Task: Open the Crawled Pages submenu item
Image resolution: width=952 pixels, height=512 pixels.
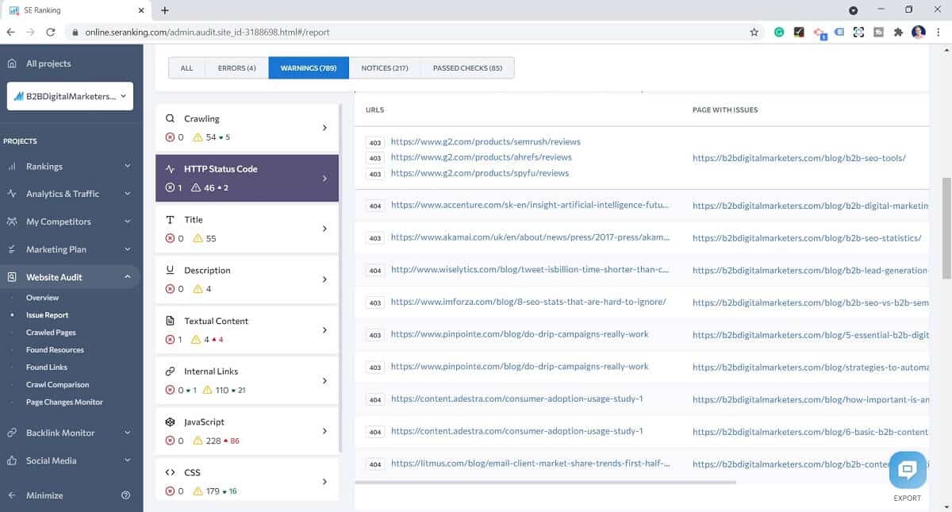Action: pos(51,333)
